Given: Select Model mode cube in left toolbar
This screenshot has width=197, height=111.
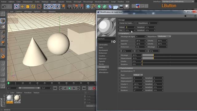Looking at the screenshot, I should click(3, 21).
